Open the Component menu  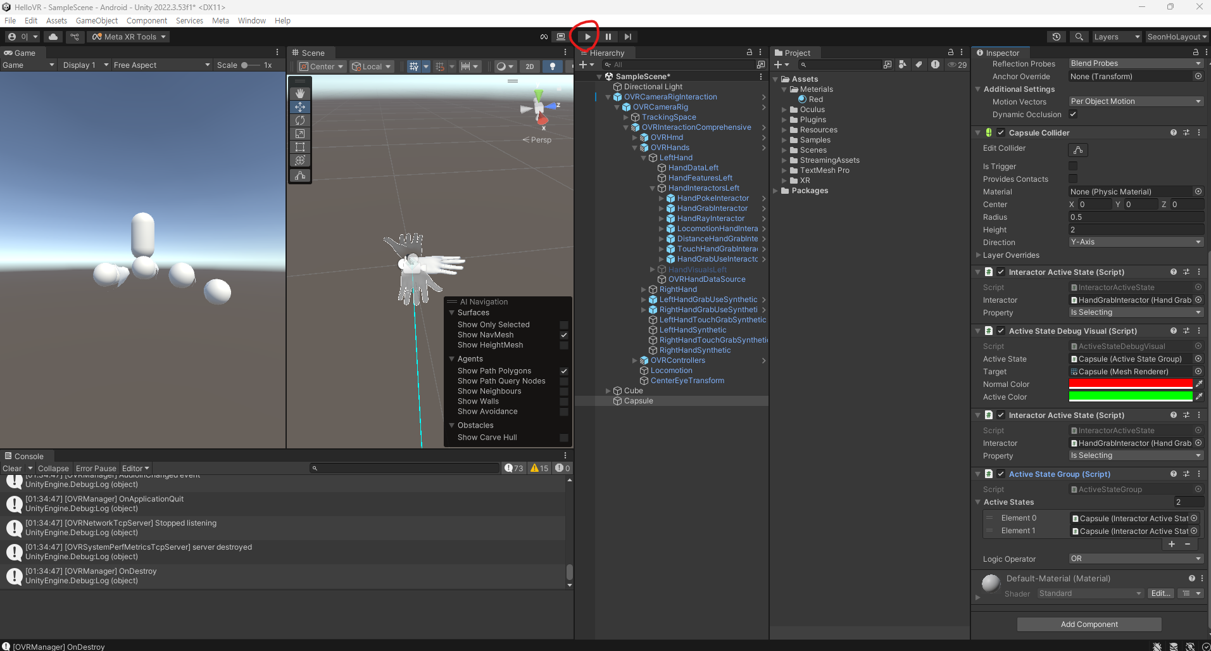pyautogui.click(x=147, y=20)
